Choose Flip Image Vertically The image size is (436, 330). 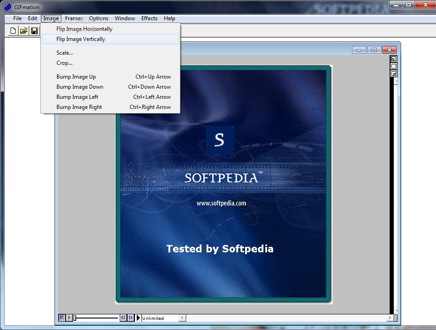[111, 39]
